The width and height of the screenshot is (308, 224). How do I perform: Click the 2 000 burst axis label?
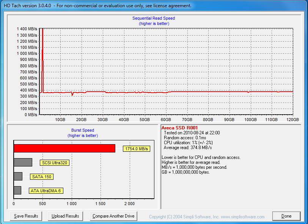129,204
